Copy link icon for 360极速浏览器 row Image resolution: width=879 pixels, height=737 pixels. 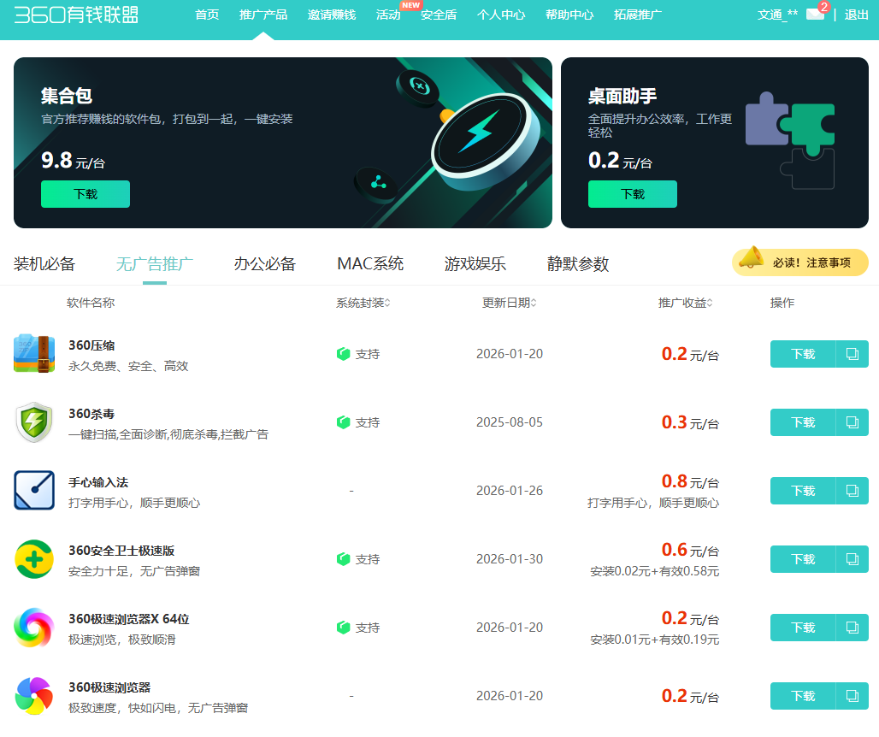(852, 696)
